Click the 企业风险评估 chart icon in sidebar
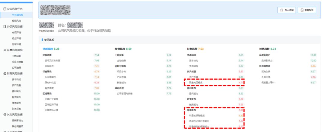This screenshot has width=324, height=132. (x=5, y=9)
